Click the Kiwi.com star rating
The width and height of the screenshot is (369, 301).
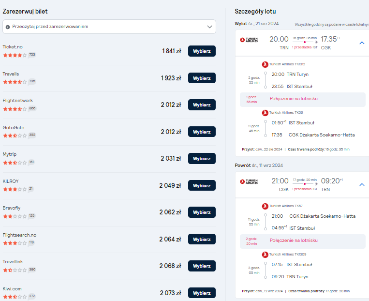coord(15,297)
